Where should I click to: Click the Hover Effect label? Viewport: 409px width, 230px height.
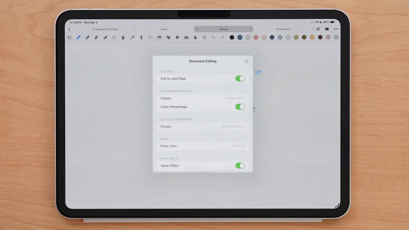(170, 165)
